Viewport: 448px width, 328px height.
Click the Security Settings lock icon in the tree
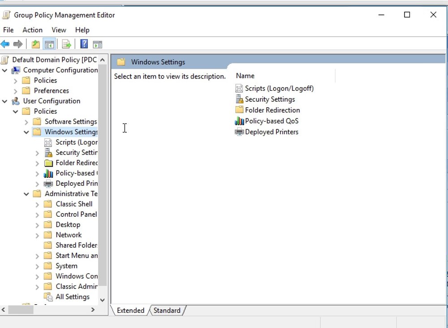coord(48,153)
